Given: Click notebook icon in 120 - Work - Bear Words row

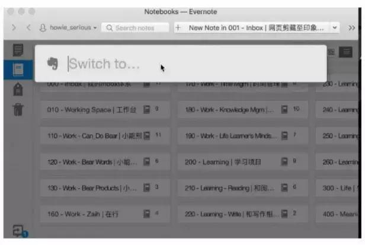Looking at the screenshot, I should tap(147, 161).
